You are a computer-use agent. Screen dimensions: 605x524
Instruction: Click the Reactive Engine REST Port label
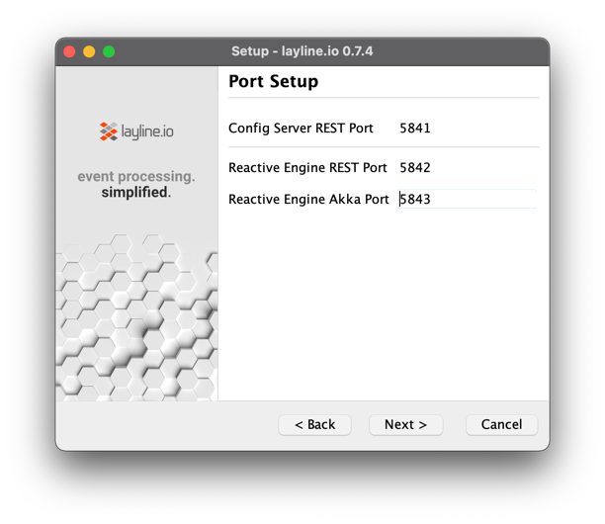click(307, 168)
